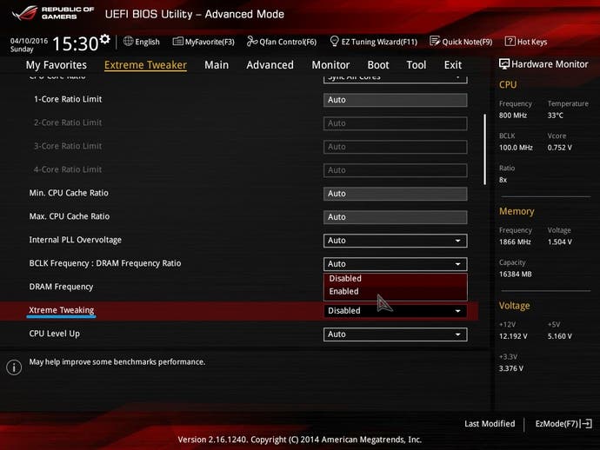Image resolution: width=600 pixels, height=450 pixels.
Task: Click the CPU heading in Hardware Monitor
Action: 508,84
